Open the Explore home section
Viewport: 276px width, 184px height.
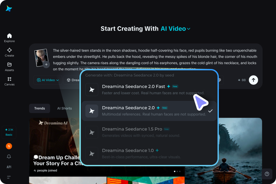tap(10, 38)
